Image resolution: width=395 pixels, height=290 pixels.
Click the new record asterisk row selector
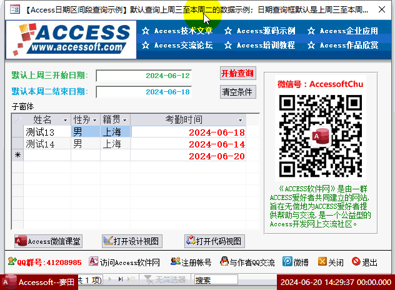pos(17,155)
